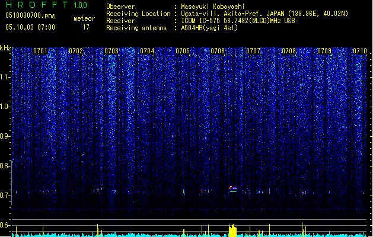Click the 0701 time marker
Image resolution: width=373 pixels, height=237 pixels.
click(x=40, y=51)
